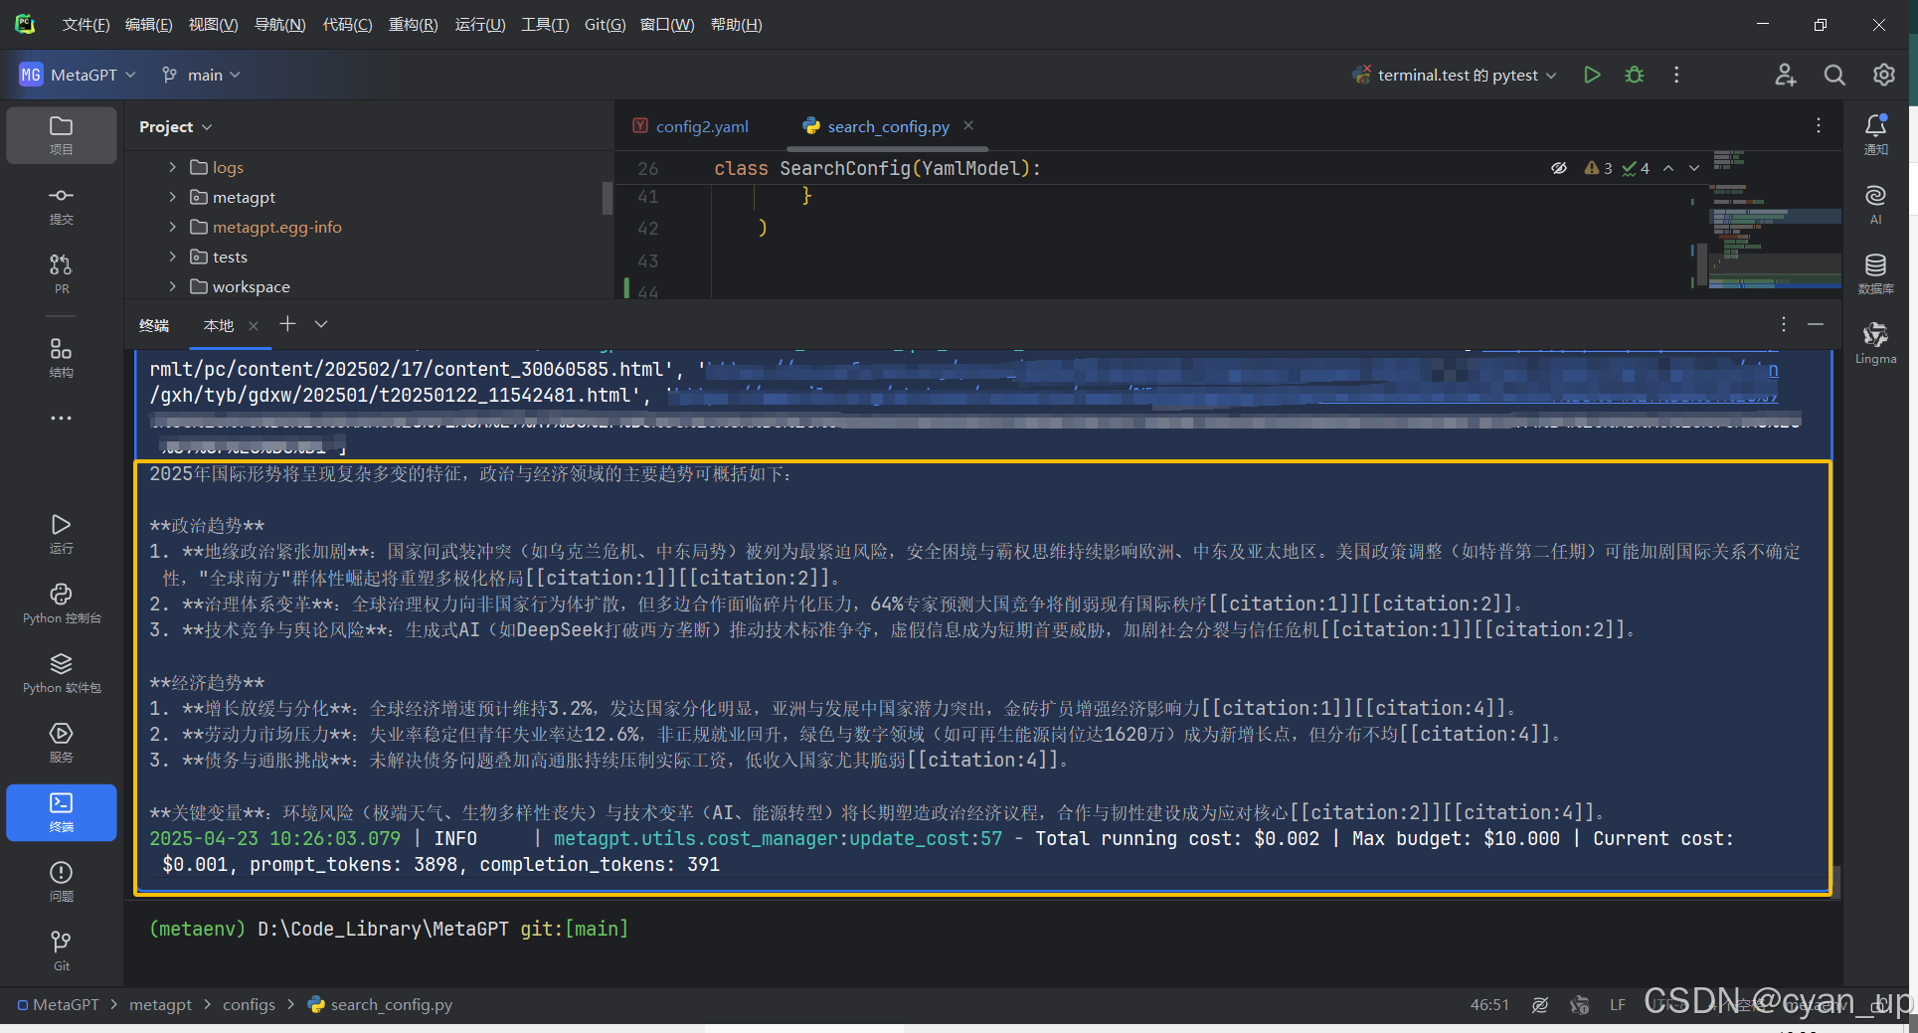The image size is (1918, 1033).
Task: Open IDE settings gear
Action: (x=1884, y=75)
